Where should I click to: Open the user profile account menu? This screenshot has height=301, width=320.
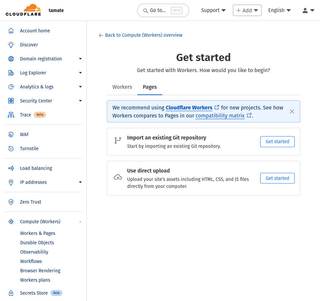pos(308,10)
